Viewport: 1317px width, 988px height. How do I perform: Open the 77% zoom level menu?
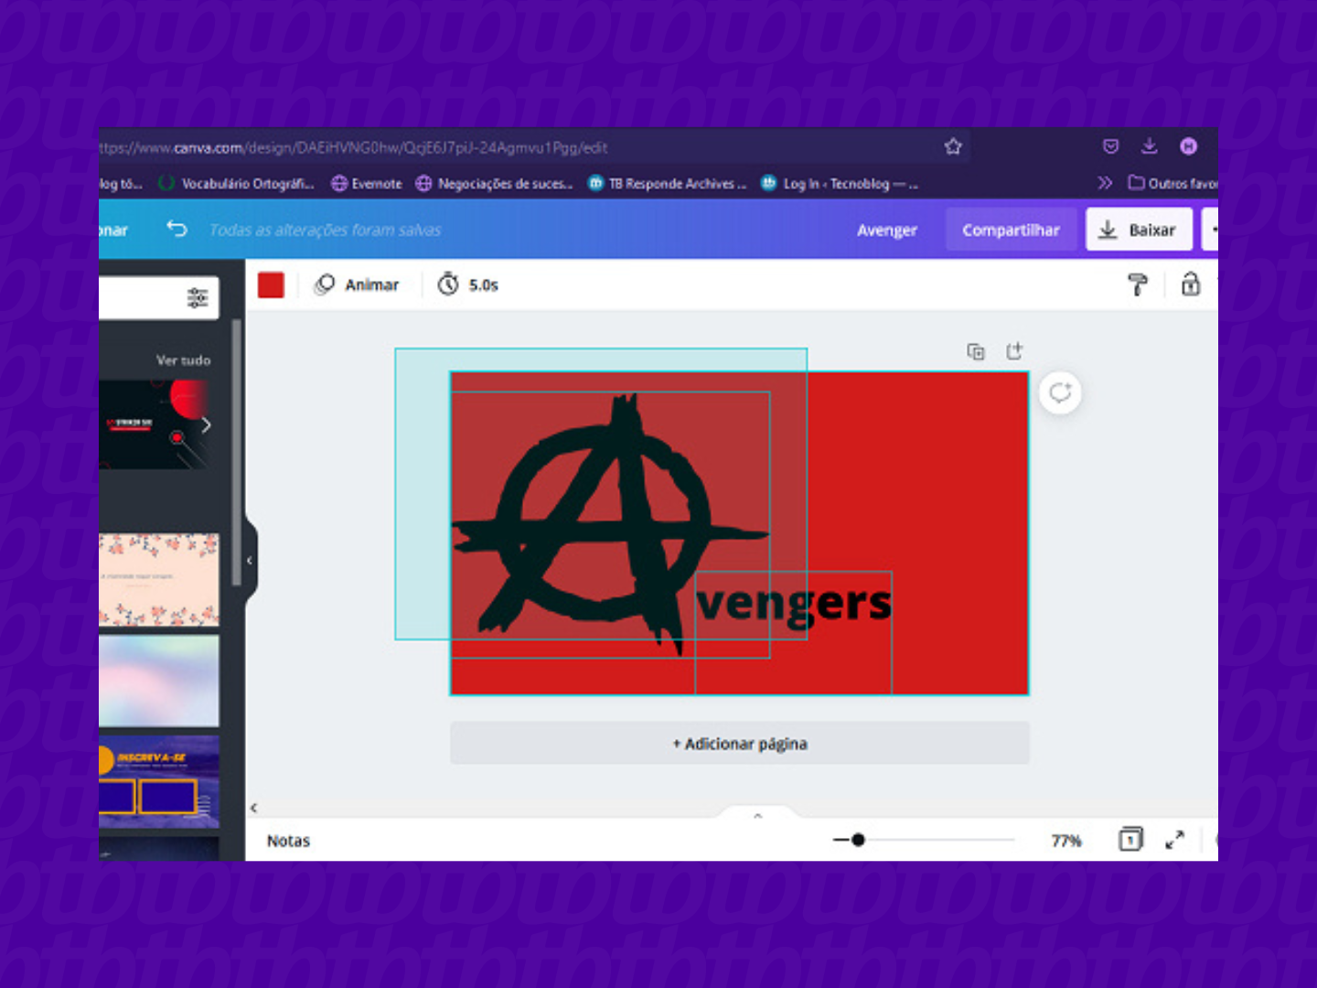coord(1066,841)
